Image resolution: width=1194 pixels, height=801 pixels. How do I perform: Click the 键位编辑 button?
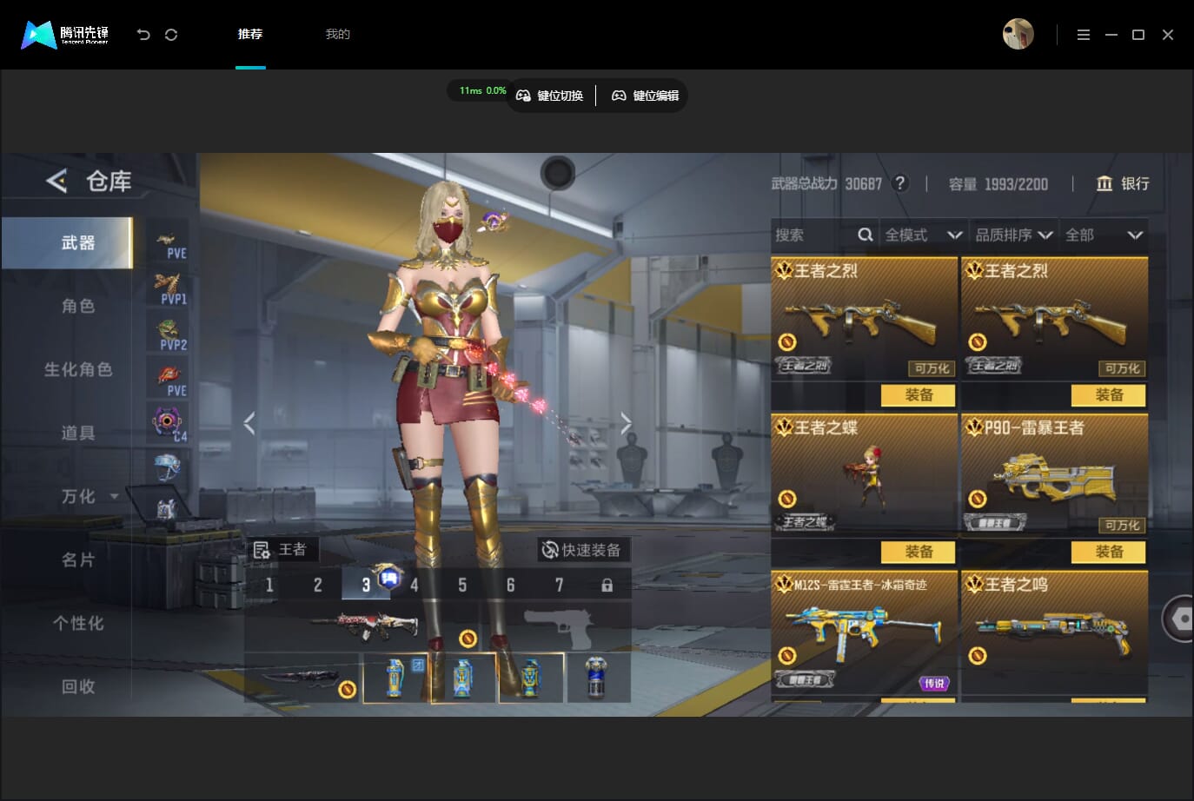pos(645,96)
